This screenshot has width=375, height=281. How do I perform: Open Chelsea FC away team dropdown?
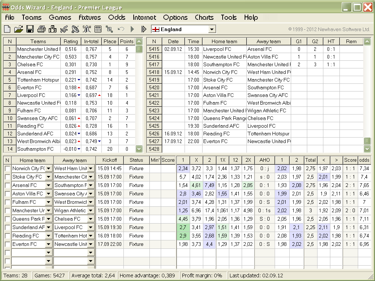click(91, 219)
